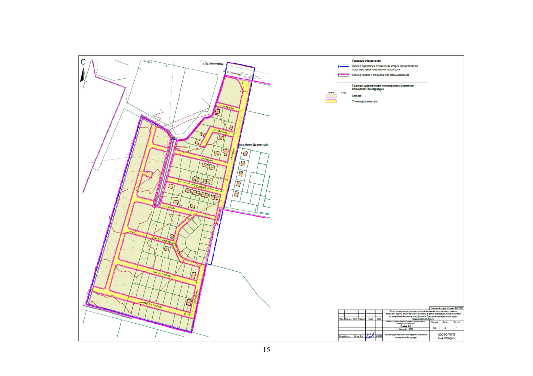The width and height of the screenshot is (533, 376).
Task: Click the пер. 1-й Свободы street label
Action: [x=162, y=240]
